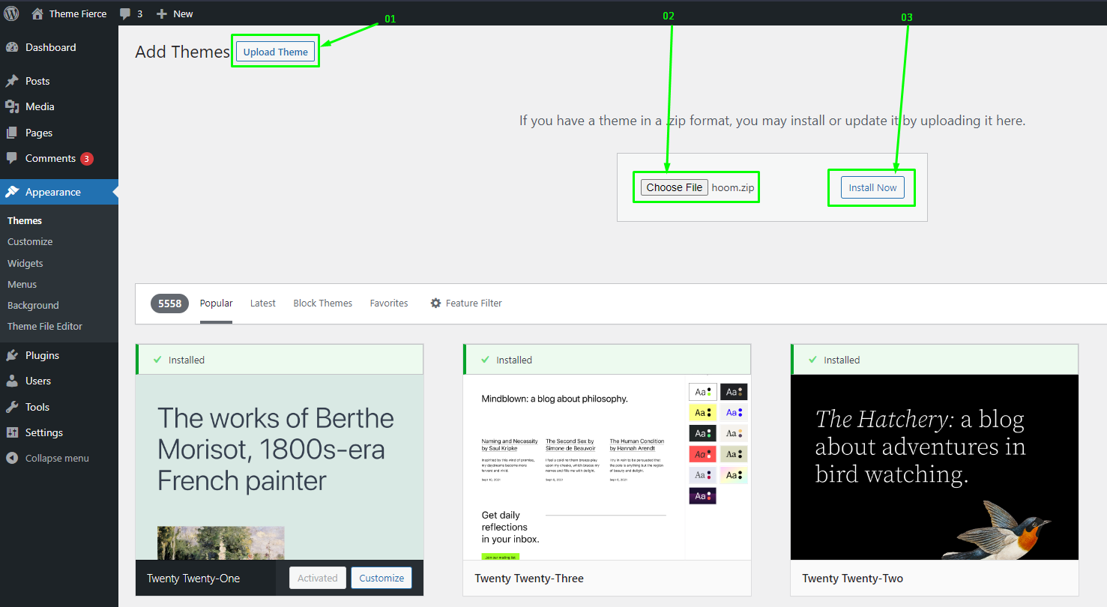The width and height of the screenshot is (1107, 607).
Task: Click the Choose File button
Action: tap(674, 187)
